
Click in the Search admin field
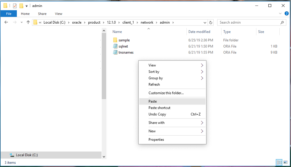248,22
